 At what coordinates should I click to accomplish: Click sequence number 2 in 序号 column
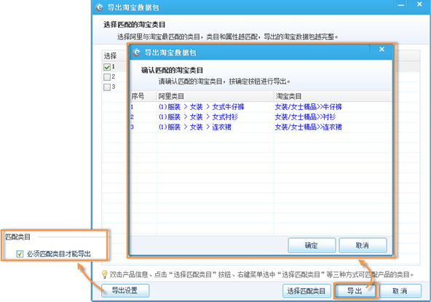click(x=132, y=117)
